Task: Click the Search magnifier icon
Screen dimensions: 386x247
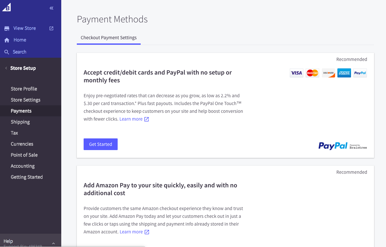Action: pyautogui.click(x=6, y=52)
